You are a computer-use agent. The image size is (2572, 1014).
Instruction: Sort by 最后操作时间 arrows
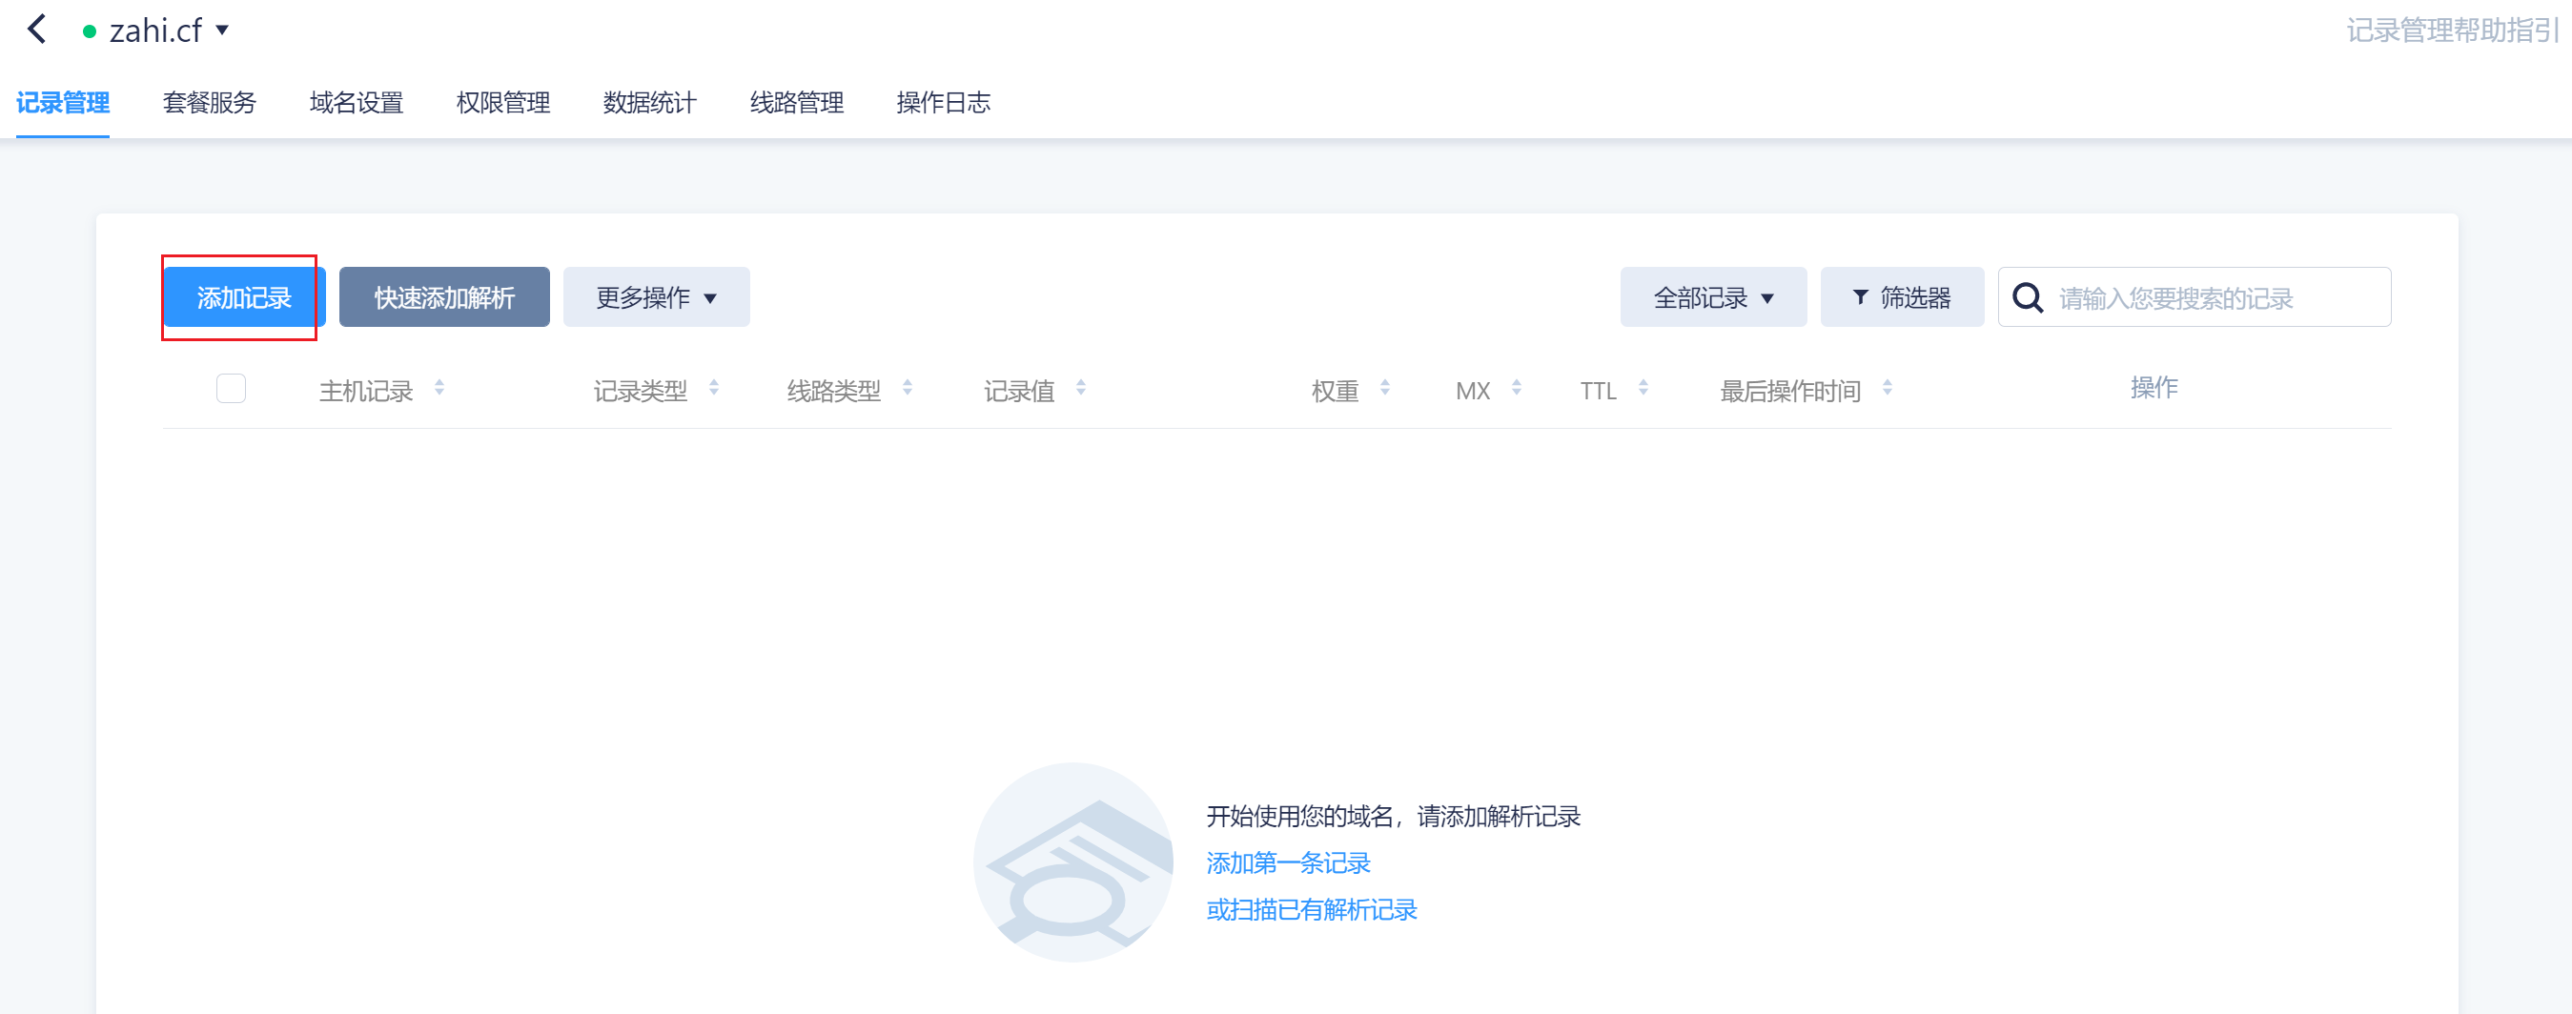[1888, 388]
